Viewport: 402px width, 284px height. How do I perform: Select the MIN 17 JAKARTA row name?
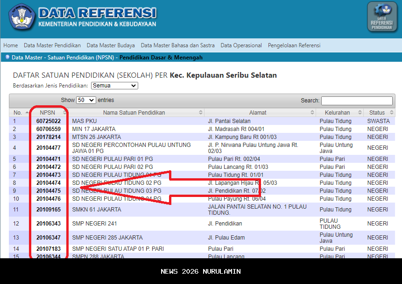coord(94,129)
